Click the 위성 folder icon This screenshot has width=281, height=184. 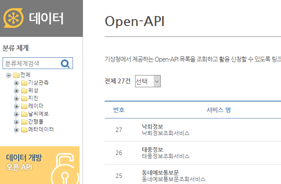(24, 91)
